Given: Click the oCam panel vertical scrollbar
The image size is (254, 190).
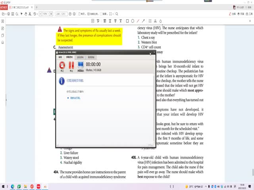Looking at the screenshot, I should (x=154, y=108).
